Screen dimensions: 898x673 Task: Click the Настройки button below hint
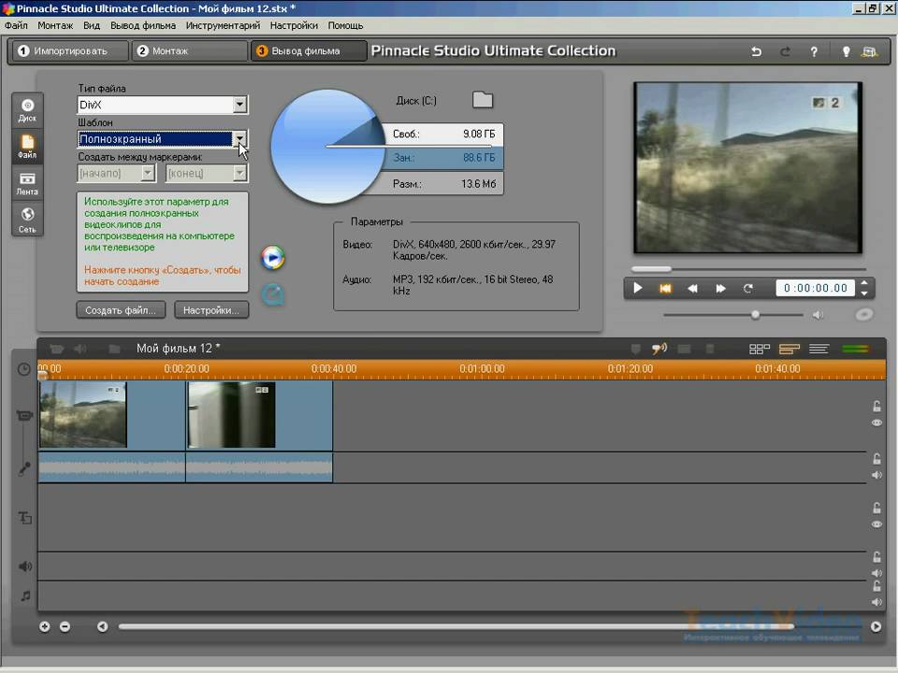pos(211,309)
